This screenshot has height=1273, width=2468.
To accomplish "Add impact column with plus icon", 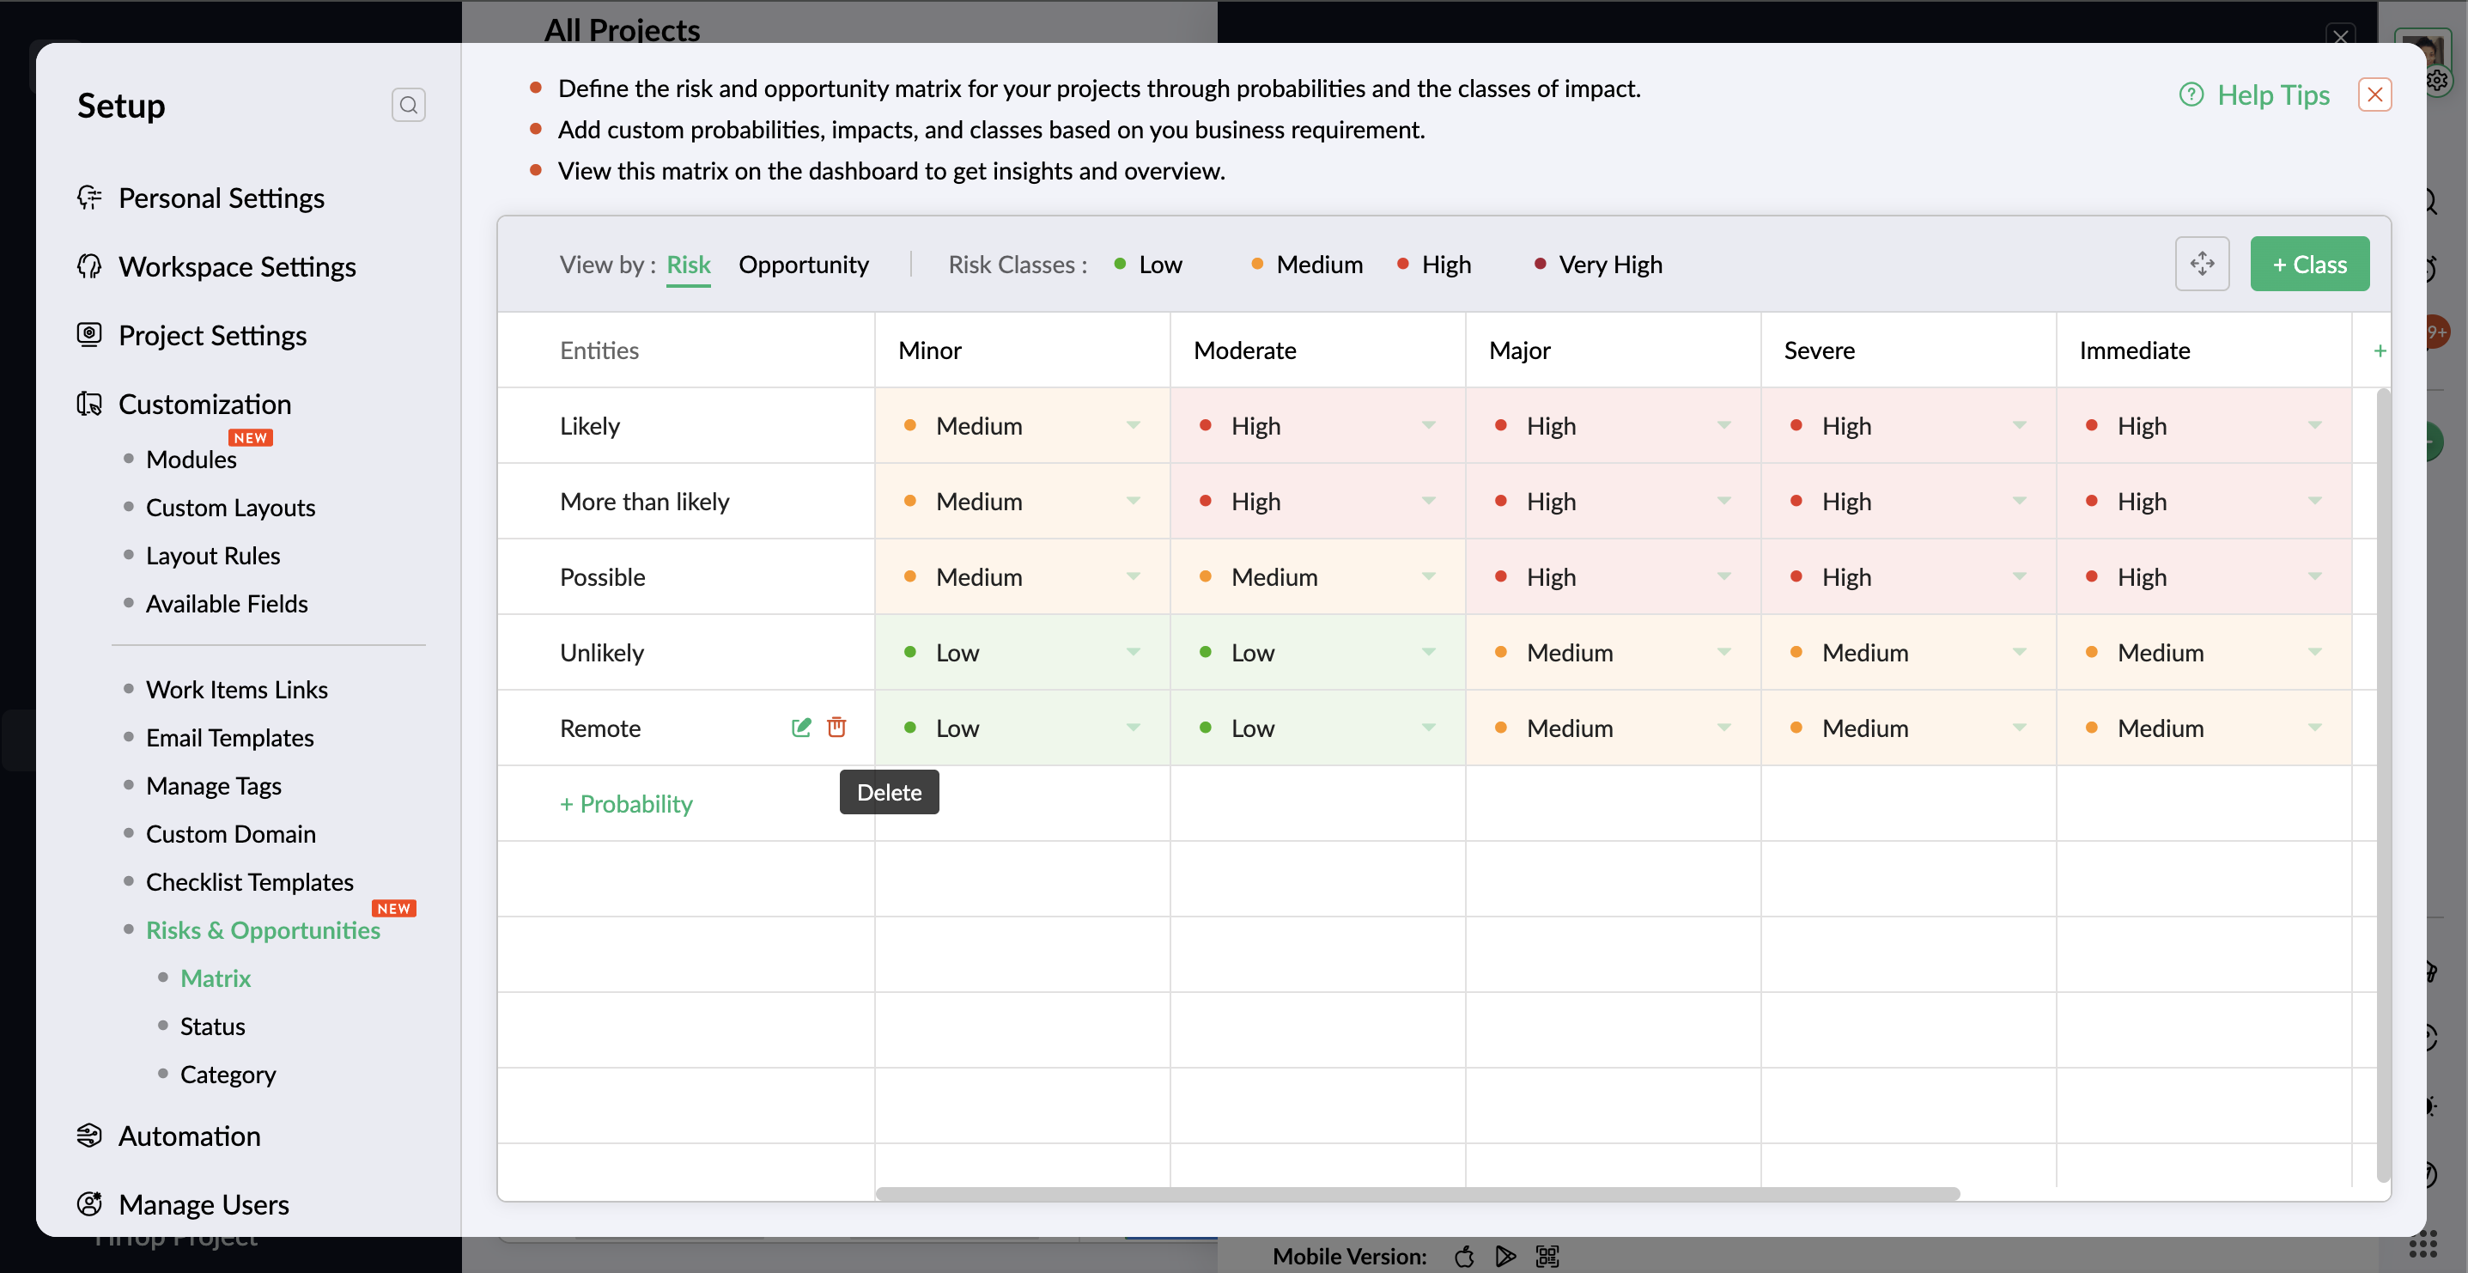I will [x=2379, y=350].
